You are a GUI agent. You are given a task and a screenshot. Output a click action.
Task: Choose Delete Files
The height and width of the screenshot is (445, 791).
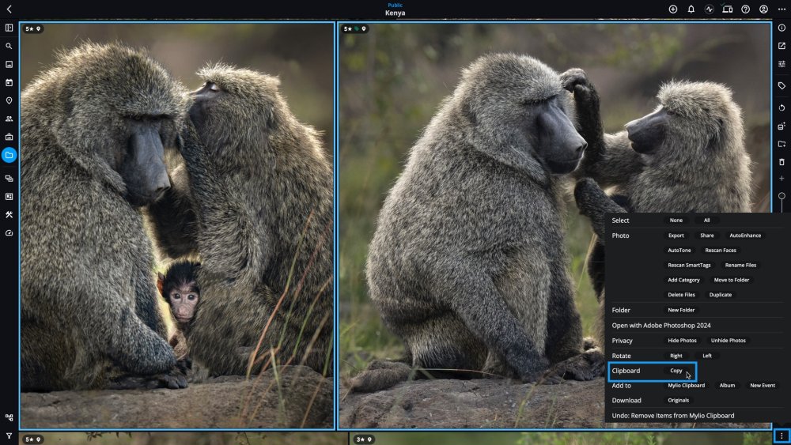(x=681, y=295)
